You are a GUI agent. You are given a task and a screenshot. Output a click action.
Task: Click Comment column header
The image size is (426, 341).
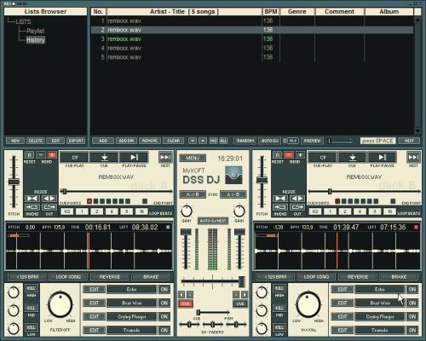click(x=340, y=12)
